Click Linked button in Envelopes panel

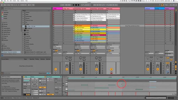(x=51, y=94)
